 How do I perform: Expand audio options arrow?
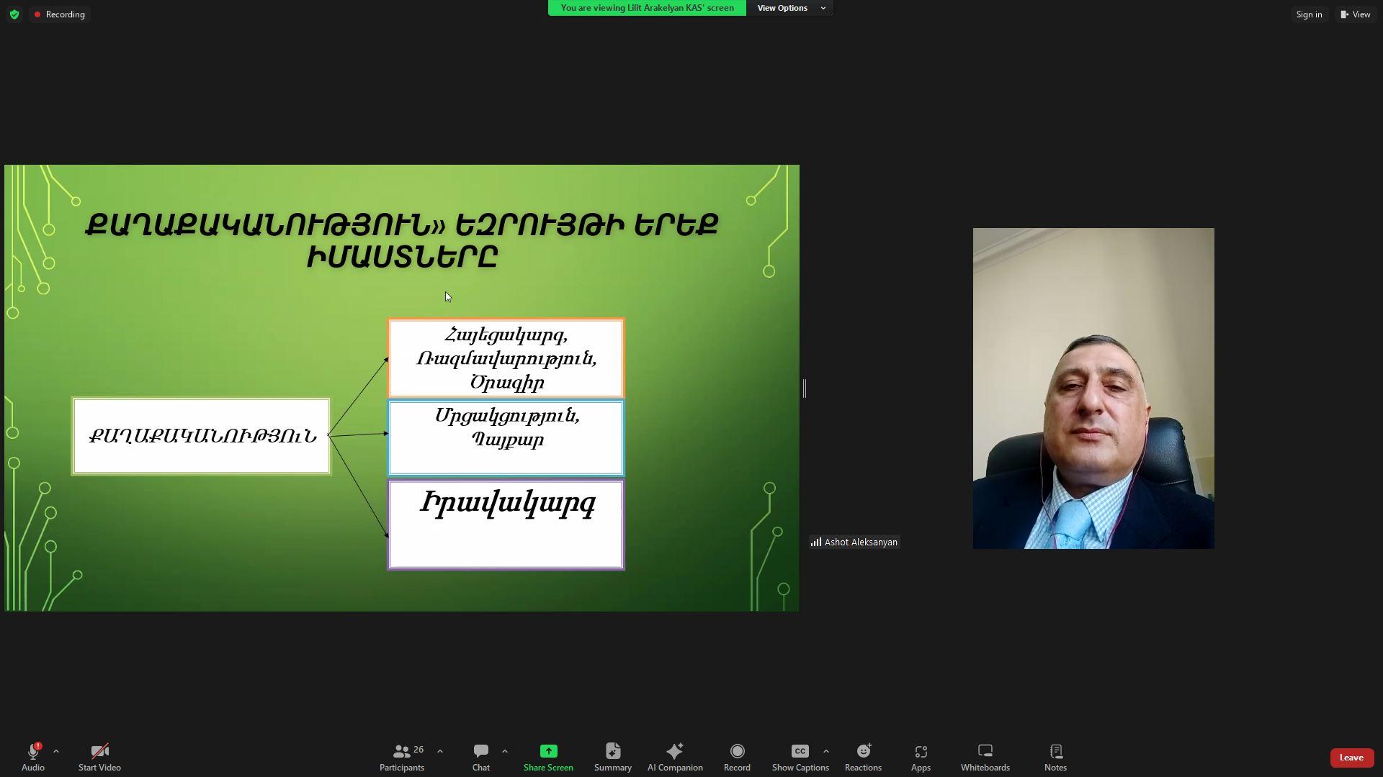tap(56, 751)
